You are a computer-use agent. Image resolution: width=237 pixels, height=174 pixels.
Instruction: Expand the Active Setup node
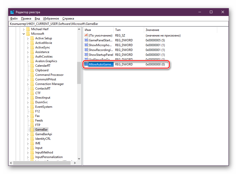(x=28, y=38)
